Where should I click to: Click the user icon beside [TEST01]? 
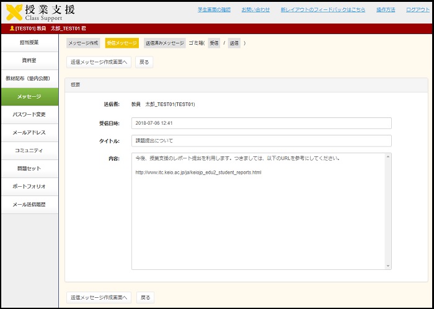[x=12, y=29]
